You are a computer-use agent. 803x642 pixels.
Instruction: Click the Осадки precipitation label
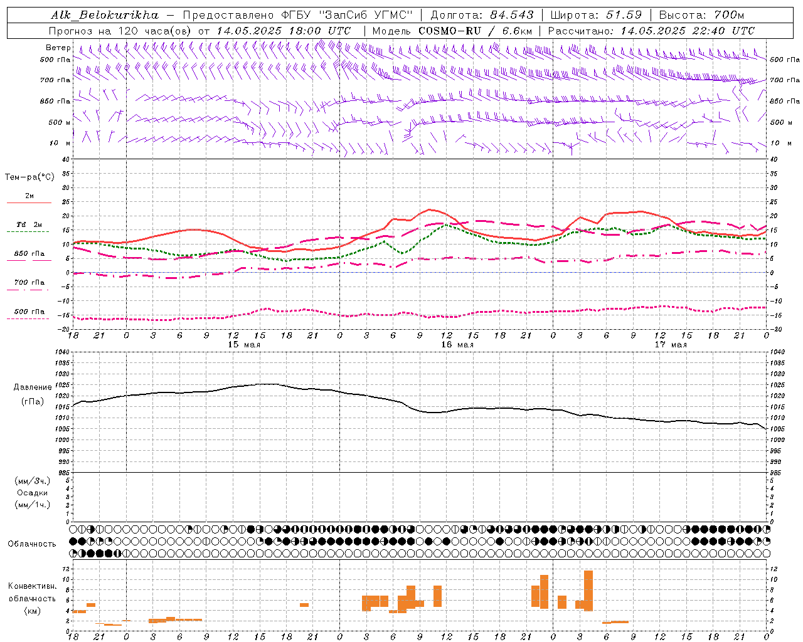32,493
